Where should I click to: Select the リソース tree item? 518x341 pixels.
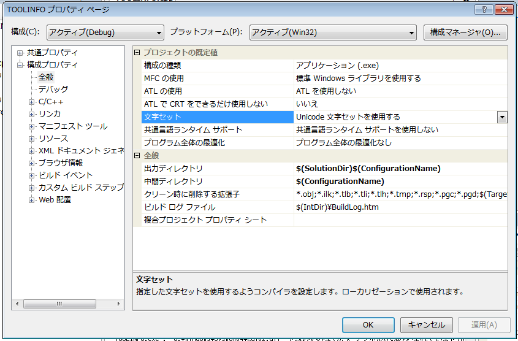click(53, 139)
